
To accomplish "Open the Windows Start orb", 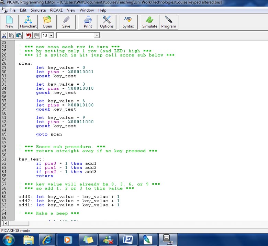I will click(x=8, y=240).
